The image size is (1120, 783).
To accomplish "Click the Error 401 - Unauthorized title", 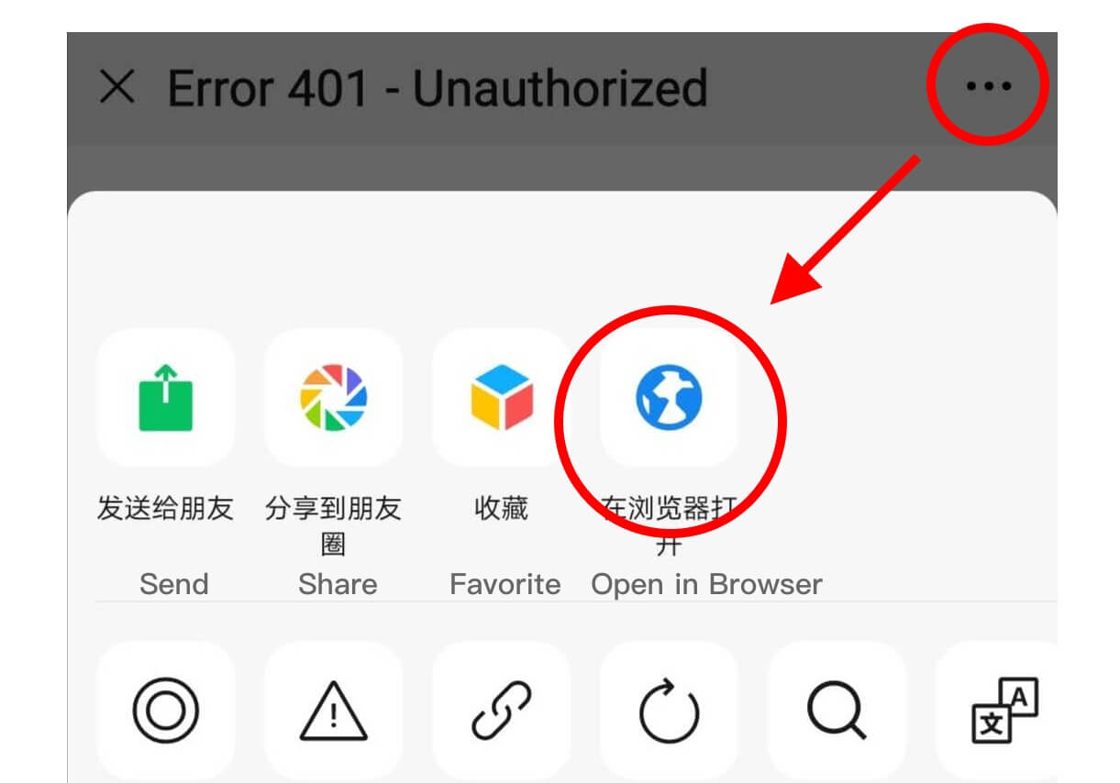I will coord(438,88).
